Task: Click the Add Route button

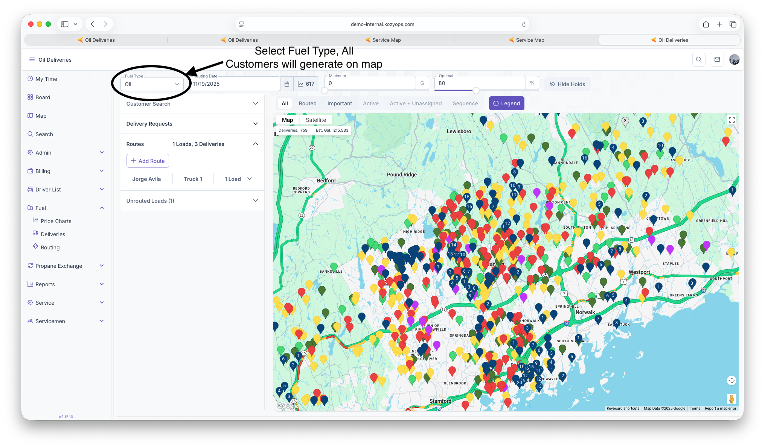Action: [148, 161]
